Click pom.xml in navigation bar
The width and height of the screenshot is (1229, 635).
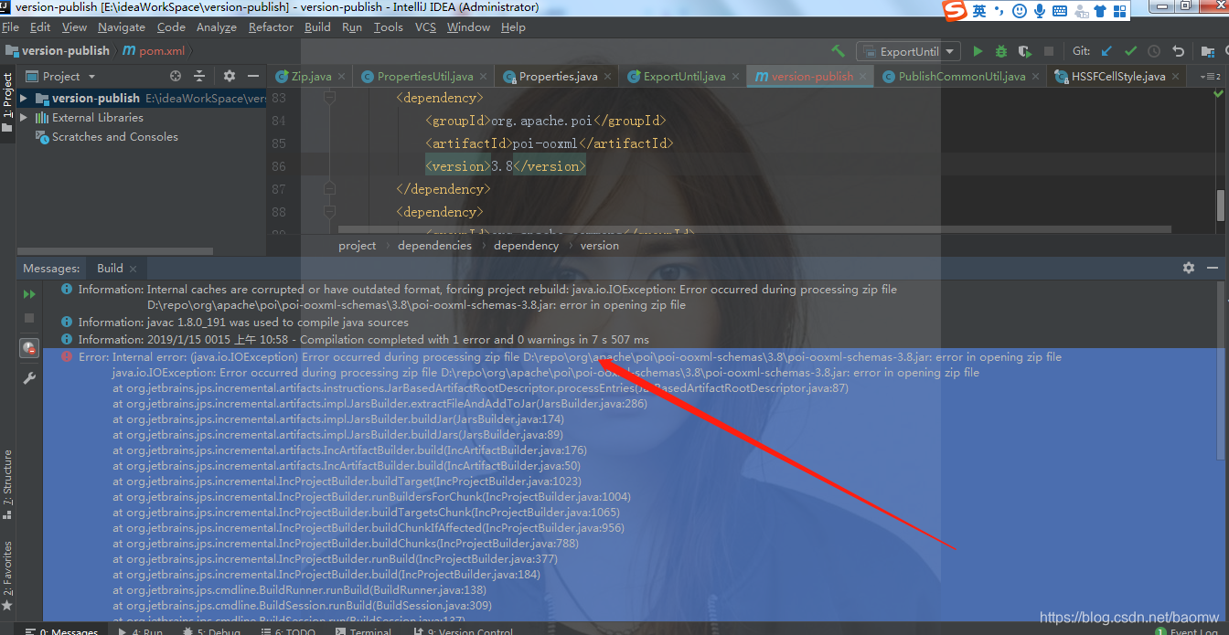(154, 50)
